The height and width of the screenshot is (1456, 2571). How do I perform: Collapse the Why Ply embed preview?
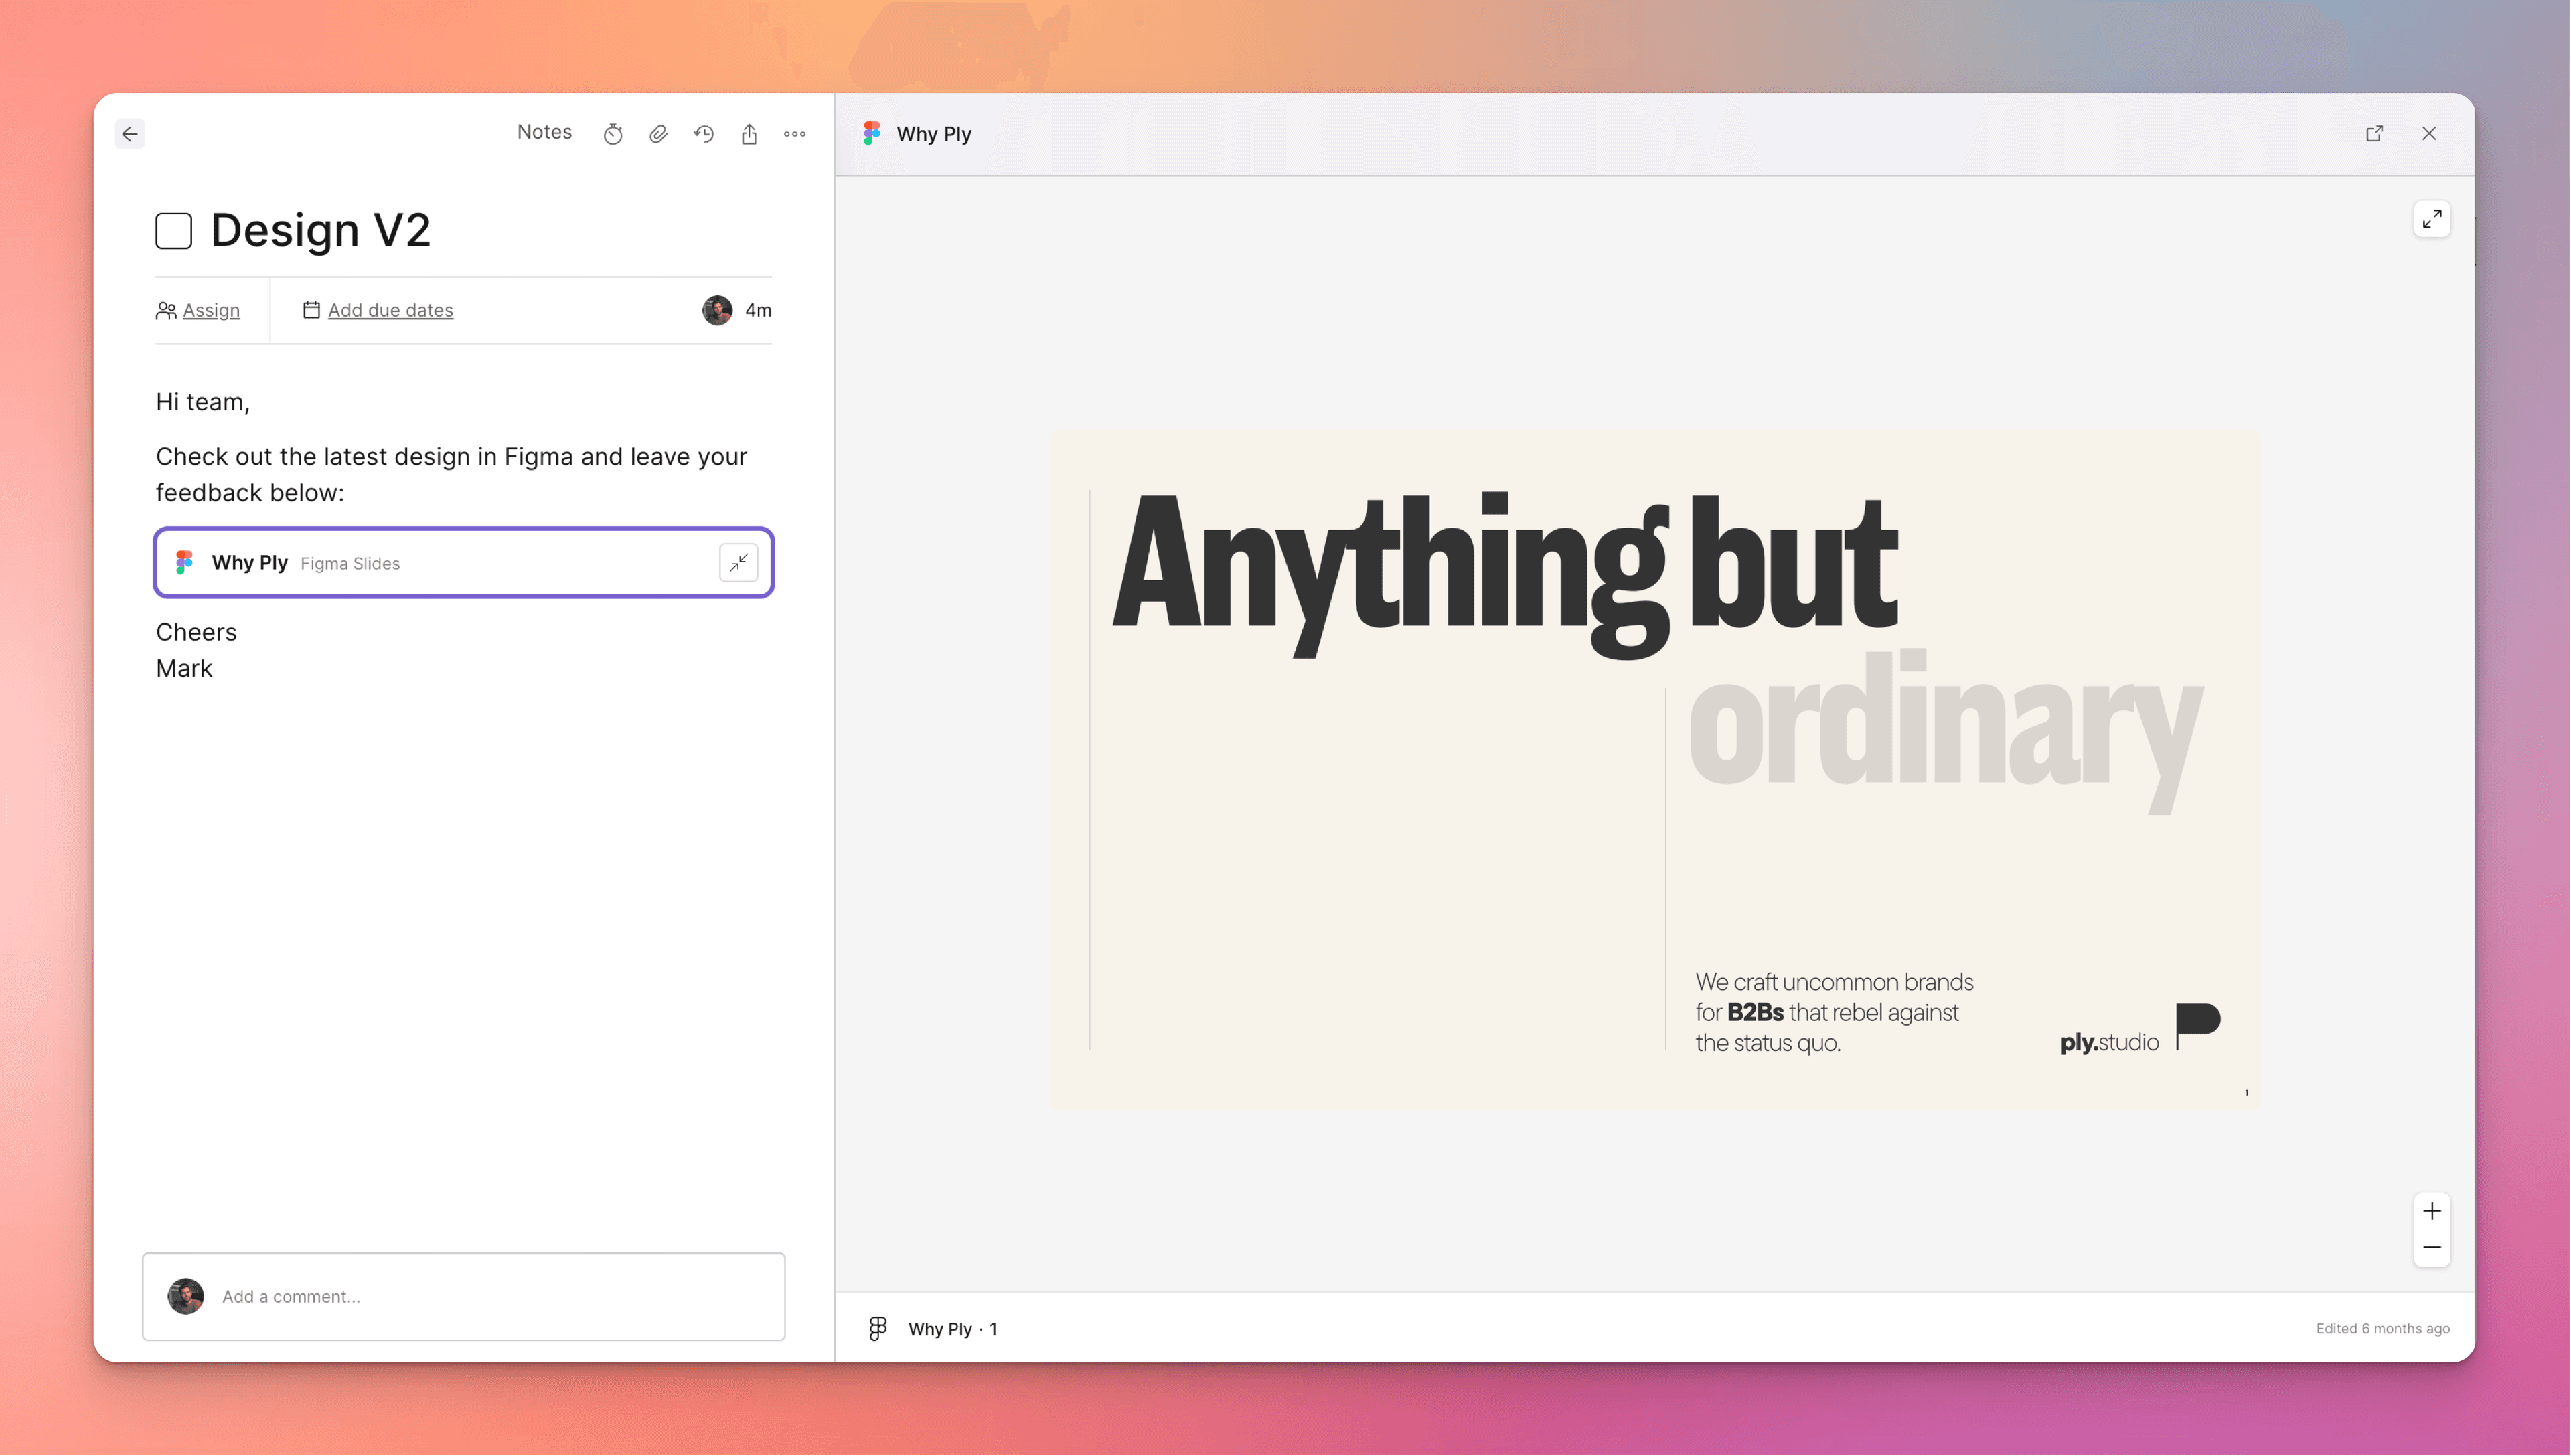pyautogui.click(x=739, y=563)
